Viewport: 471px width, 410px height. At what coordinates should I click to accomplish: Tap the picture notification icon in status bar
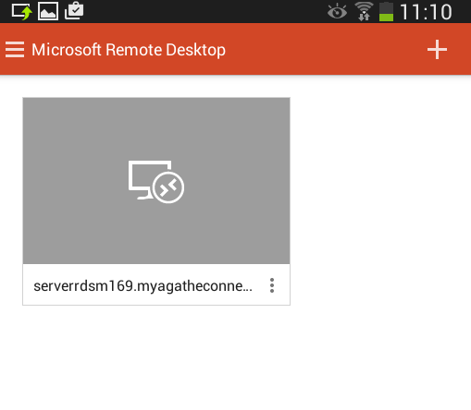(48, 11)
